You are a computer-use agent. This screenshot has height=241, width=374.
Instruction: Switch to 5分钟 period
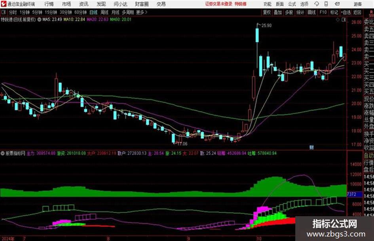coord(37,12)
